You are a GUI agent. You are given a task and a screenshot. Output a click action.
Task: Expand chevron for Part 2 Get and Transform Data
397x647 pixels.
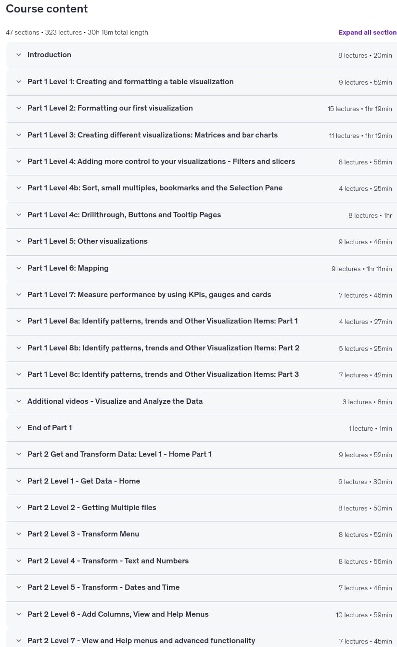[19, 454]
